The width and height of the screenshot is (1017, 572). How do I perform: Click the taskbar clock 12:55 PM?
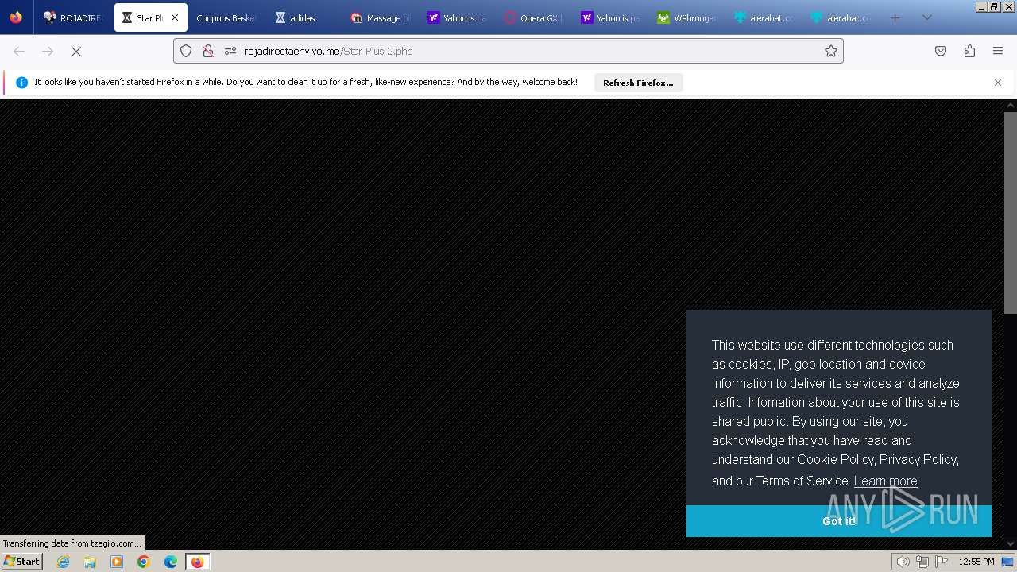pyautogui.click(x=976, y=562)
